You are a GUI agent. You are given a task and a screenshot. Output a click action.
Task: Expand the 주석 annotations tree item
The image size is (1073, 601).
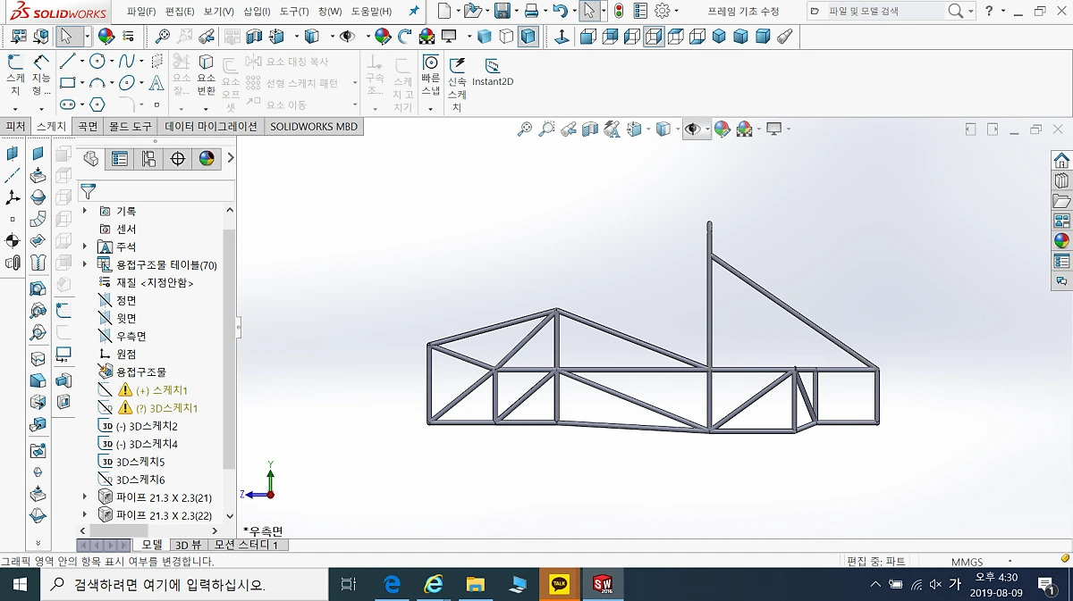click(x=86, y=246)
